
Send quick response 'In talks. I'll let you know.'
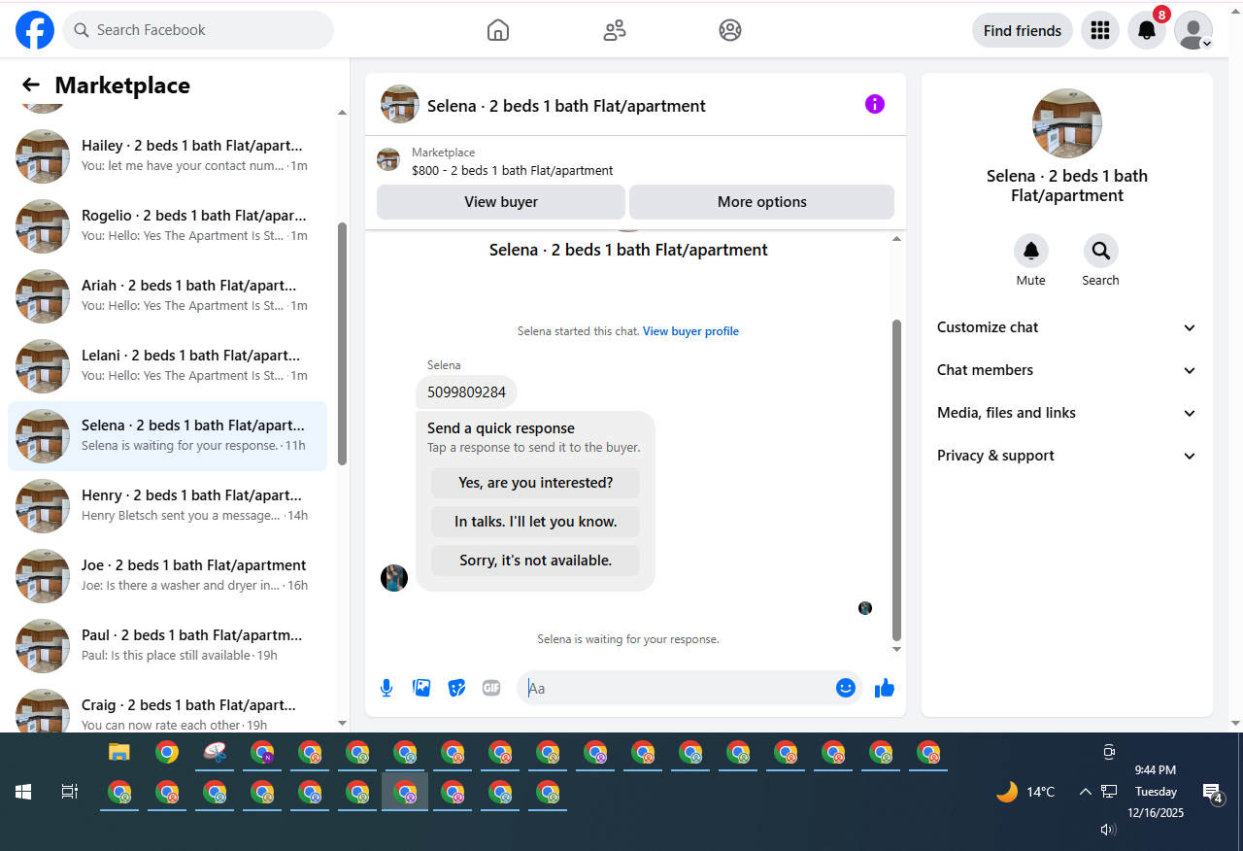pyautogui.click(x=536, y=522)
